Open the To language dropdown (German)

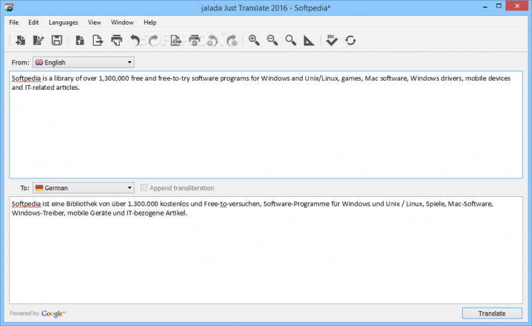point(84,188)
